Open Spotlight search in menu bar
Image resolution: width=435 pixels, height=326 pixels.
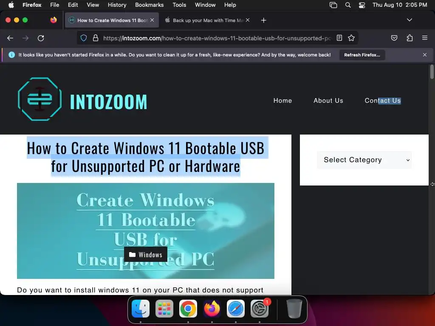point(347,5)
